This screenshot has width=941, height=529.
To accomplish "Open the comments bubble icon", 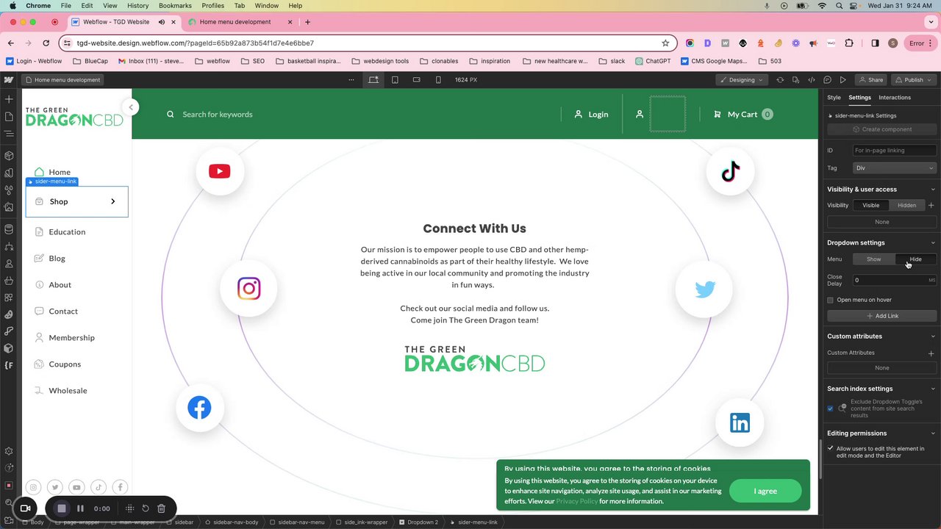I will pyautogui.click(x=827, y=79).
